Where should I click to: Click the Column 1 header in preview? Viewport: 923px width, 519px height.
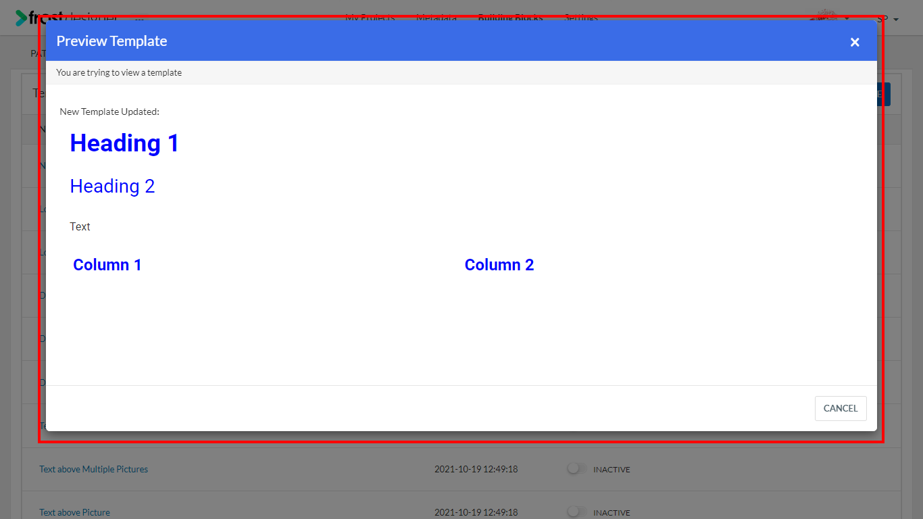pyautogui.click(x=107, y=265)
